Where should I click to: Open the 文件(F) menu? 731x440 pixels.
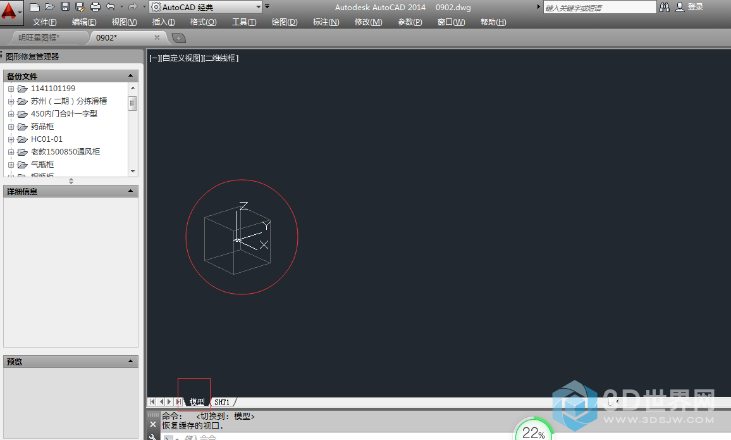click(45, 22)
